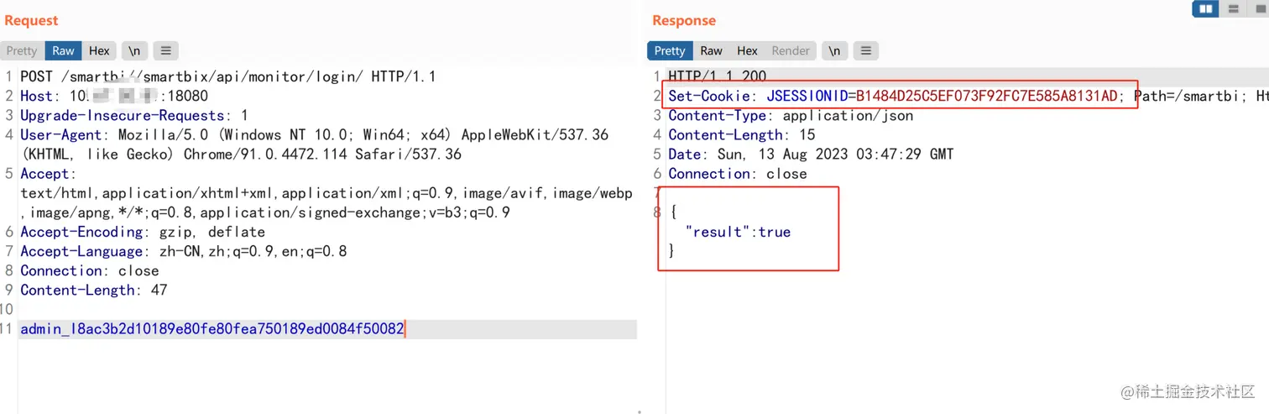Click the Accept: header name line
The height and width of the screenshot is (414, 1269).
pos(49,173)
